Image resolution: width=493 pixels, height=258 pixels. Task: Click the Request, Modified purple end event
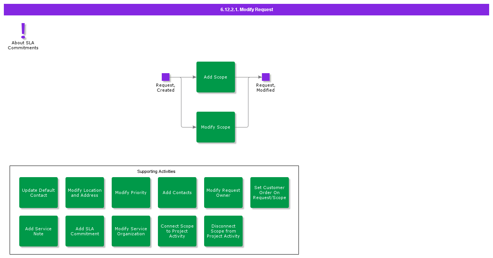pyautogui.click(x=266, y=77)
